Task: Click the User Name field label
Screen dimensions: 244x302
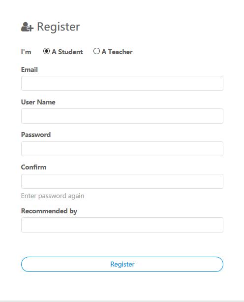Action: point(38,102)
